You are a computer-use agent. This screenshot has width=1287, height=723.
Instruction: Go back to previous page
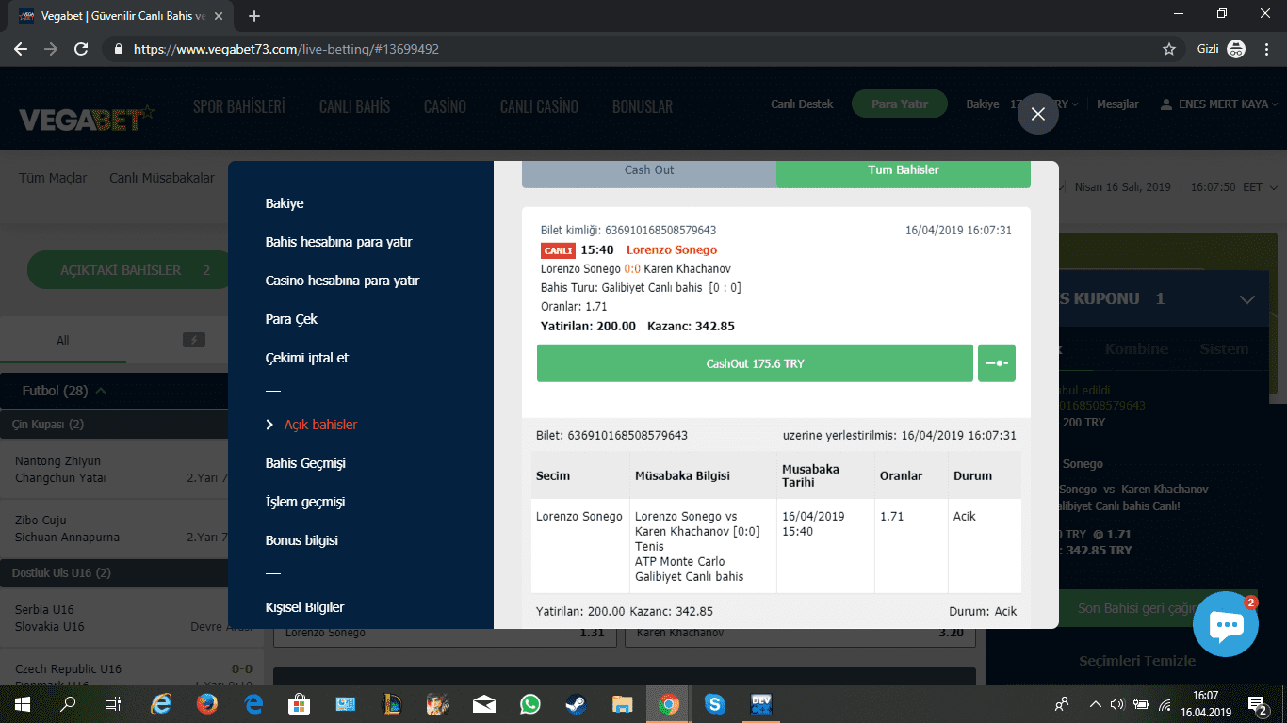coord(21,49)
